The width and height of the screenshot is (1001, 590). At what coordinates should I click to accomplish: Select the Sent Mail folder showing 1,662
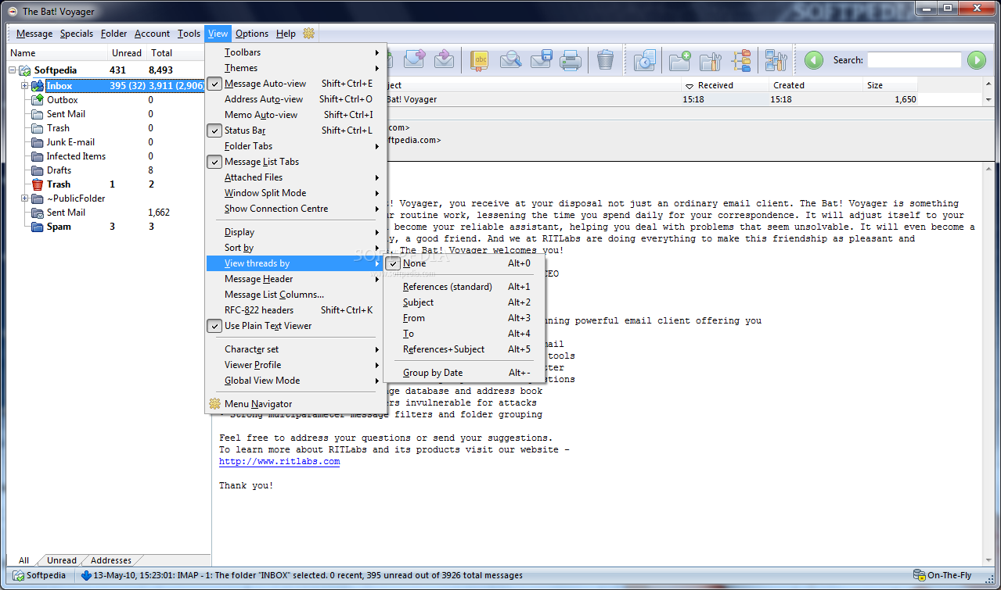click(66, 213)
